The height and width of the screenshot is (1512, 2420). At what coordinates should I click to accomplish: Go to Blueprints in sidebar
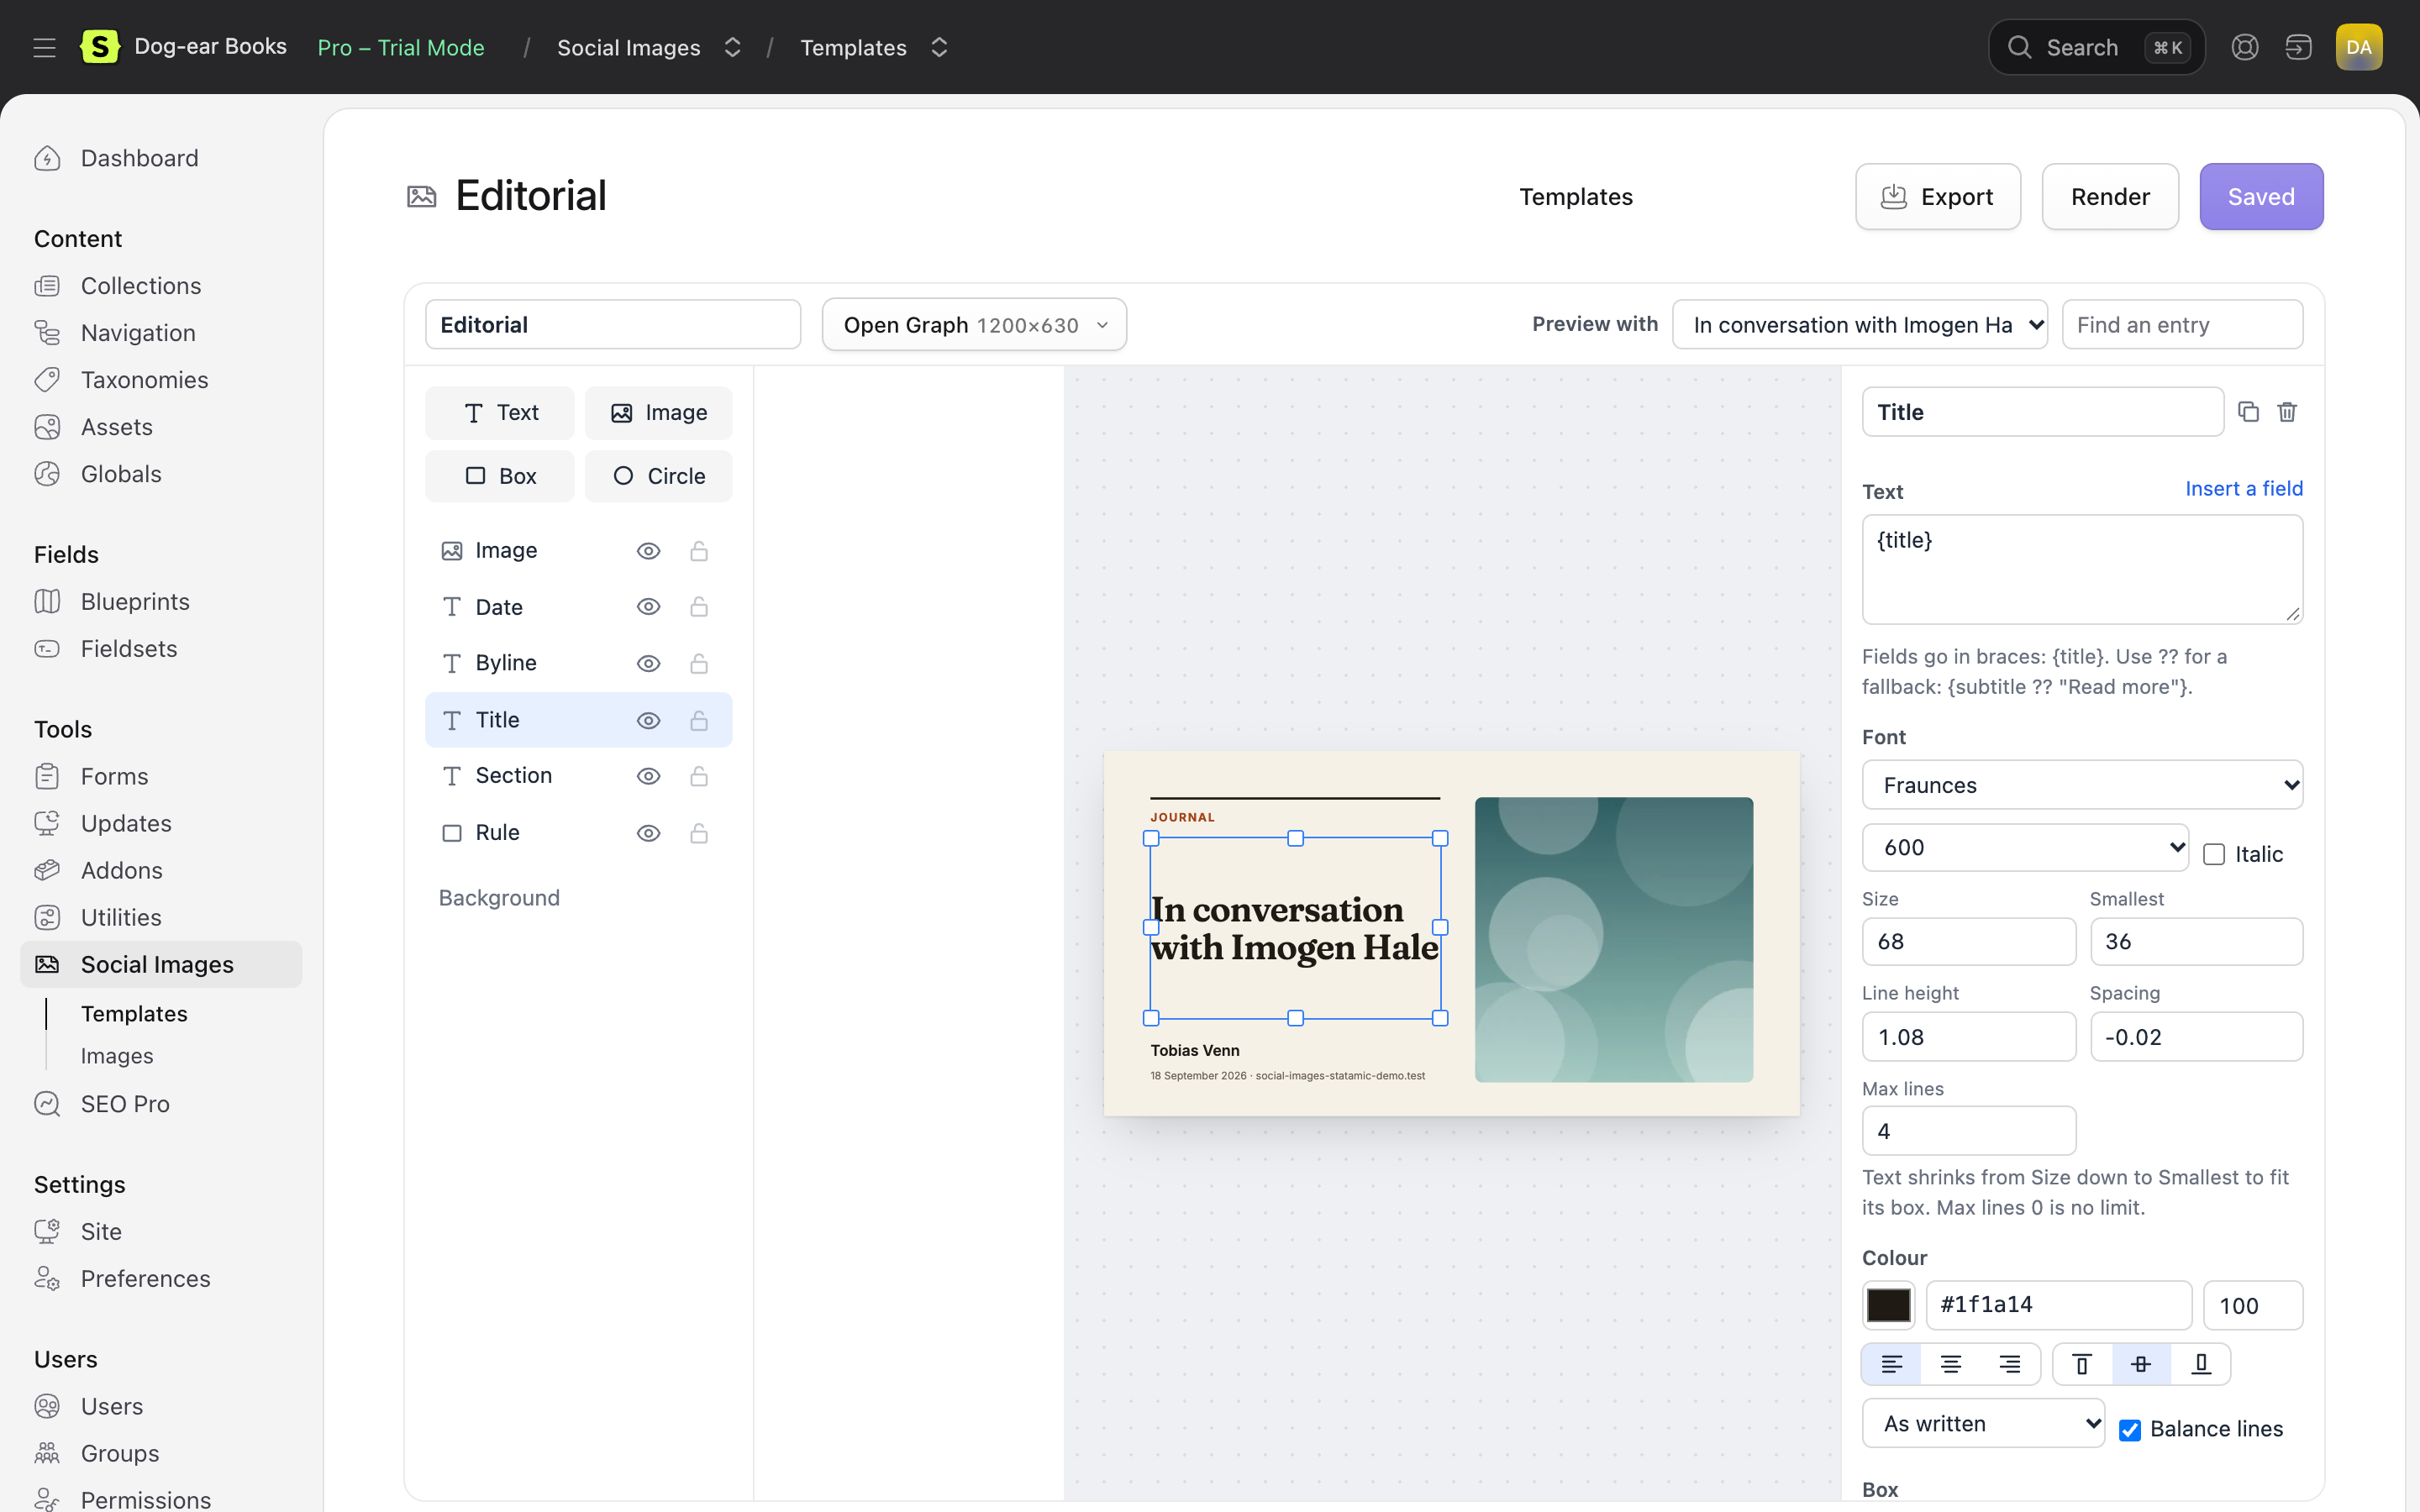pyautogui.click(x=135, y=601)
